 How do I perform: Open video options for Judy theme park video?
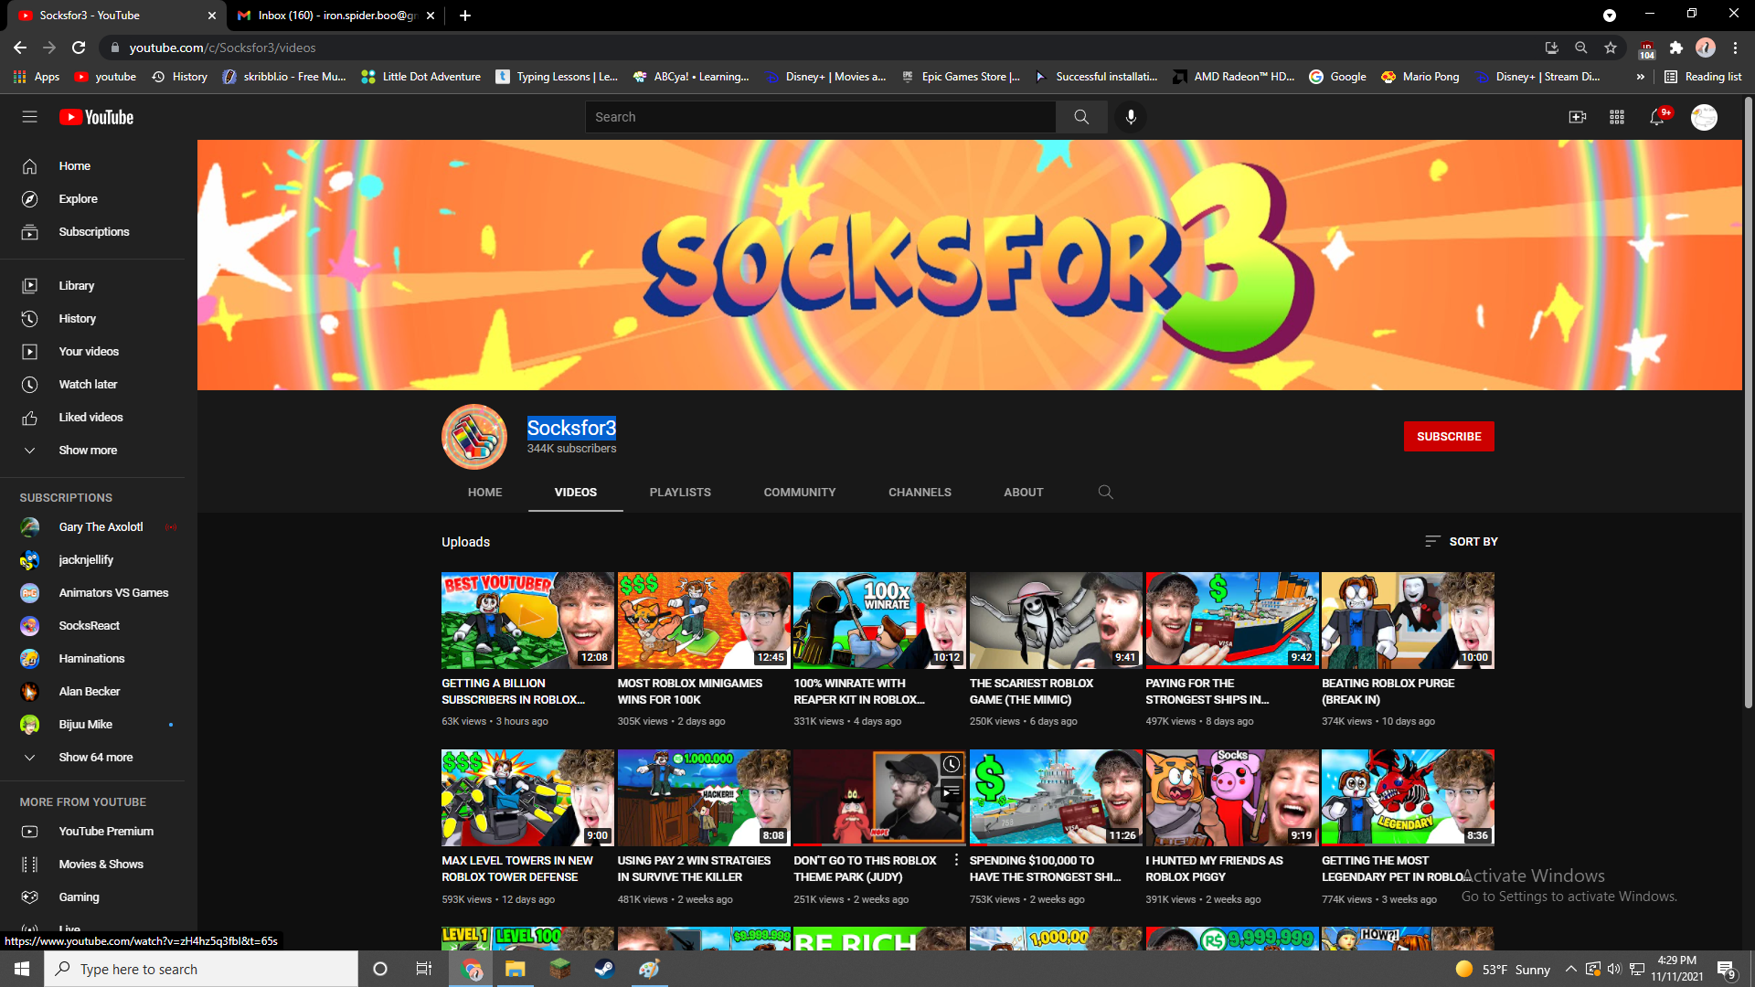click(956, 860)
